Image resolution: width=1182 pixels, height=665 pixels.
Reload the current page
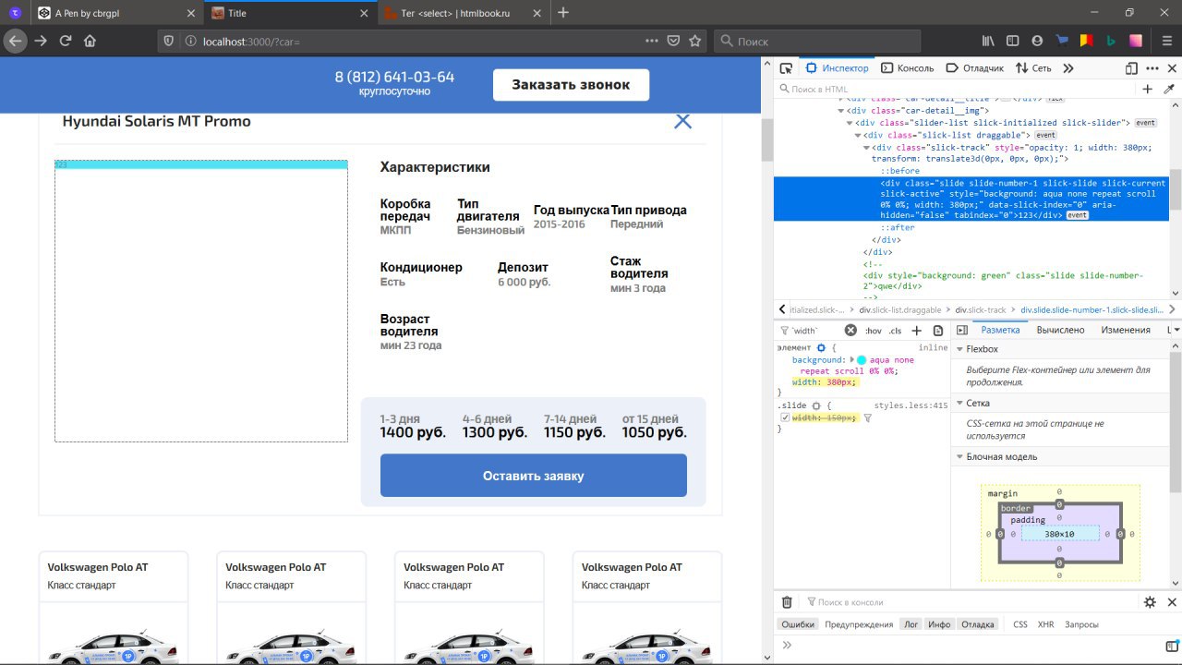[x=66, y=41]
